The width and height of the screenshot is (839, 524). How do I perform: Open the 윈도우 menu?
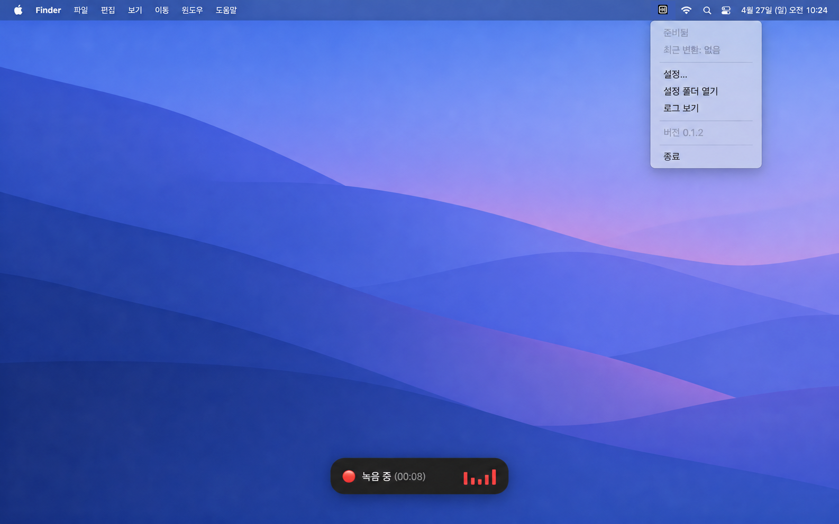pyautogui.click(x=192, y=10)
